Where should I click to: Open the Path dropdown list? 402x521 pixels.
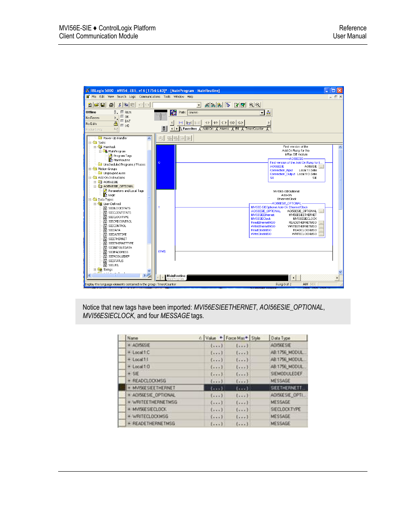tap(262, 113)
